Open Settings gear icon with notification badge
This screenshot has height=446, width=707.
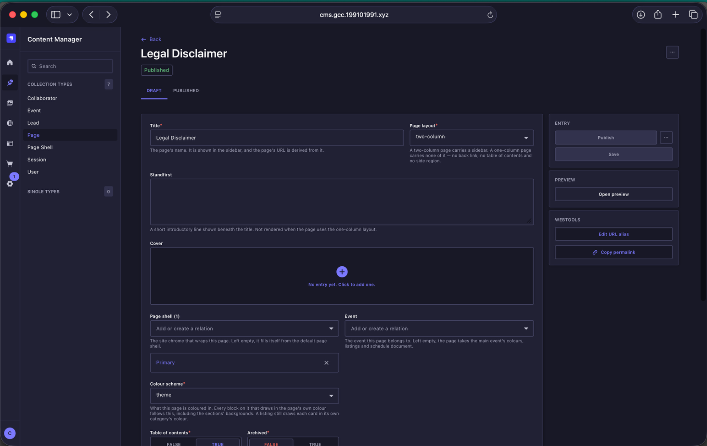10,183
